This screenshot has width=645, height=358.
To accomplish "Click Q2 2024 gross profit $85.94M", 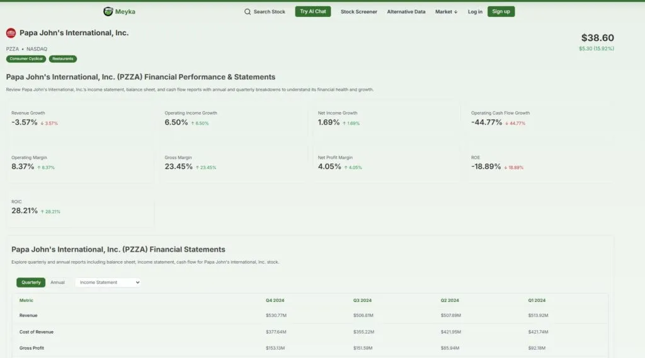I will click(x=450, y=348).
